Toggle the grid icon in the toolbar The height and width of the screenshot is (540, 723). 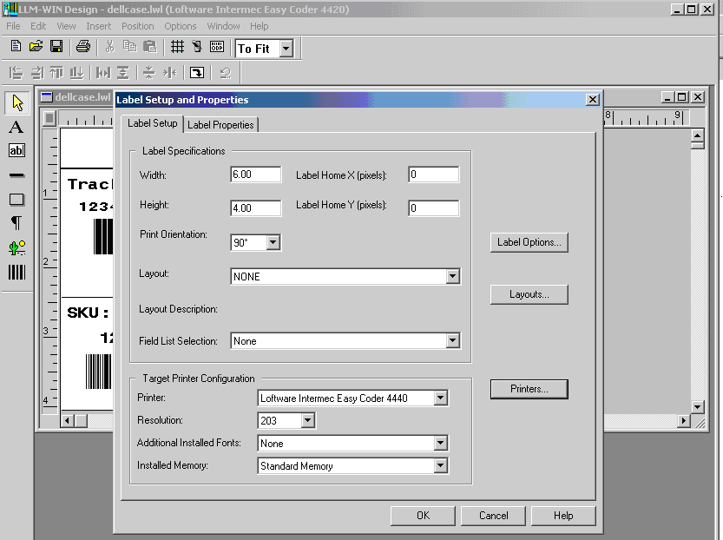click(177, 47)
